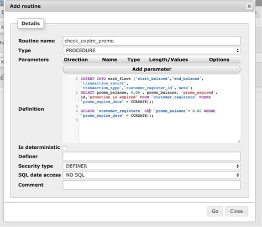Screen dimensions: 262x227
Task: Click the Length/Values column header
Action: pyautogui.click(x=169, y=60)
